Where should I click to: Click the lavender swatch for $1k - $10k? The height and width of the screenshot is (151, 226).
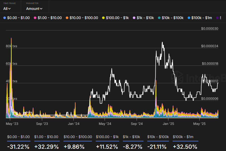[x=134, y=18]
